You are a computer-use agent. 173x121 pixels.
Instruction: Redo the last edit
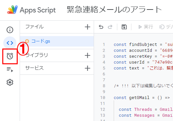point(110,27)
